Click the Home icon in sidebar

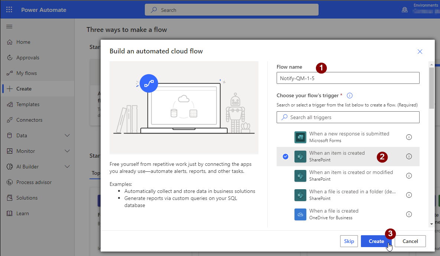10,42
